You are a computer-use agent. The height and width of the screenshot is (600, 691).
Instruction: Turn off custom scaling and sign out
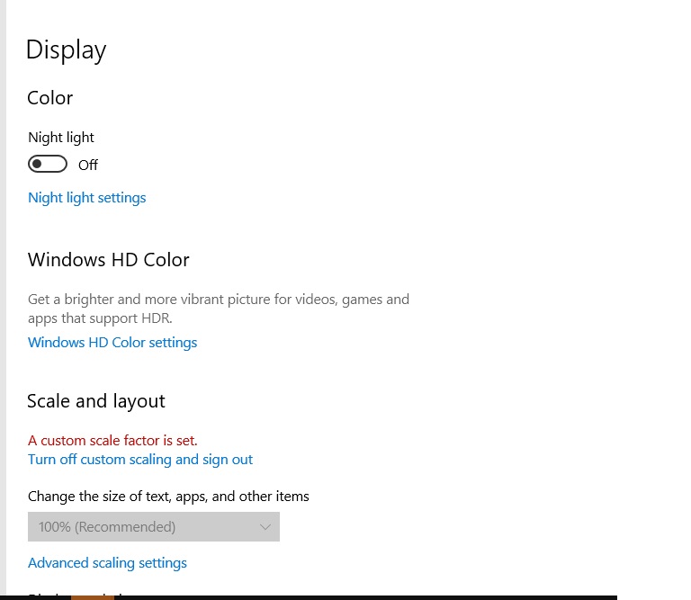point(140,460)
